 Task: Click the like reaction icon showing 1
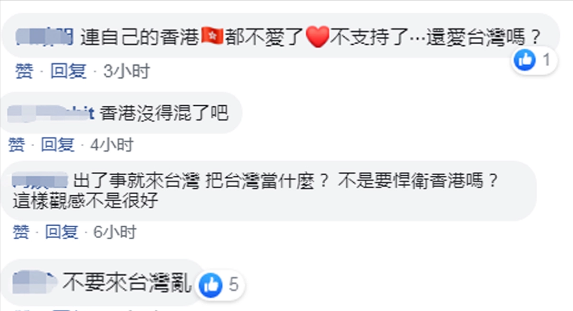coord(526,60)
